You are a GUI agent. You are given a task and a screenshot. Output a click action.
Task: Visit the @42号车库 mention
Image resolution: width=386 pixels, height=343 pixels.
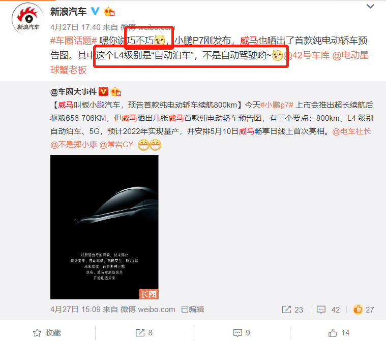click(306, 55)
